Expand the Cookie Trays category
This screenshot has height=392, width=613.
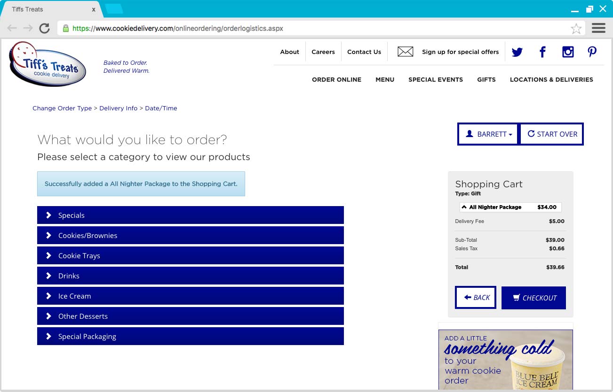coord(191,255)
